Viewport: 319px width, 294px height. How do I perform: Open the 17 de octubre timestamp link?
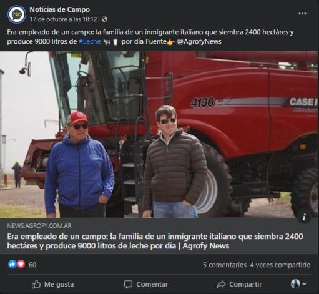click(x=63, y=19)
